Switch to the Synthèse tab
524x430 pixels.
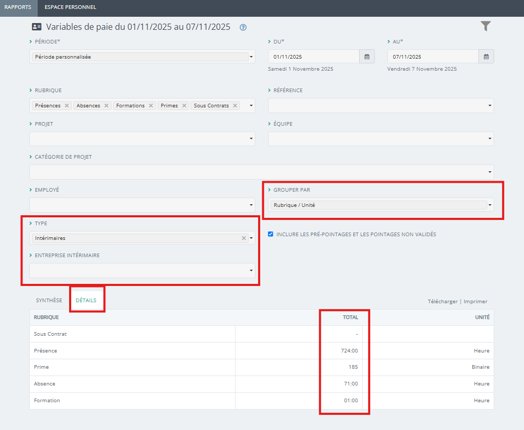pos(49,301)
